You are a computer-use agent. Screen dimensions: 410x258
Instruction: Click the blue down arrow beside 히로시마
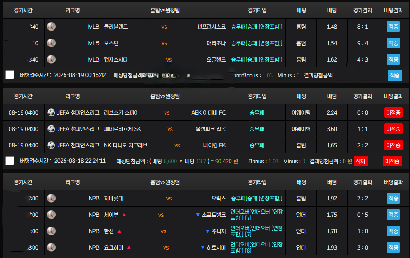[x=203, y=248]
